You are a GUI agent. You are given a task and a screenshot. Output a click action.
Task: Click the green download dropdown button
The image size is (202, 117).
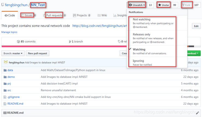194,53
